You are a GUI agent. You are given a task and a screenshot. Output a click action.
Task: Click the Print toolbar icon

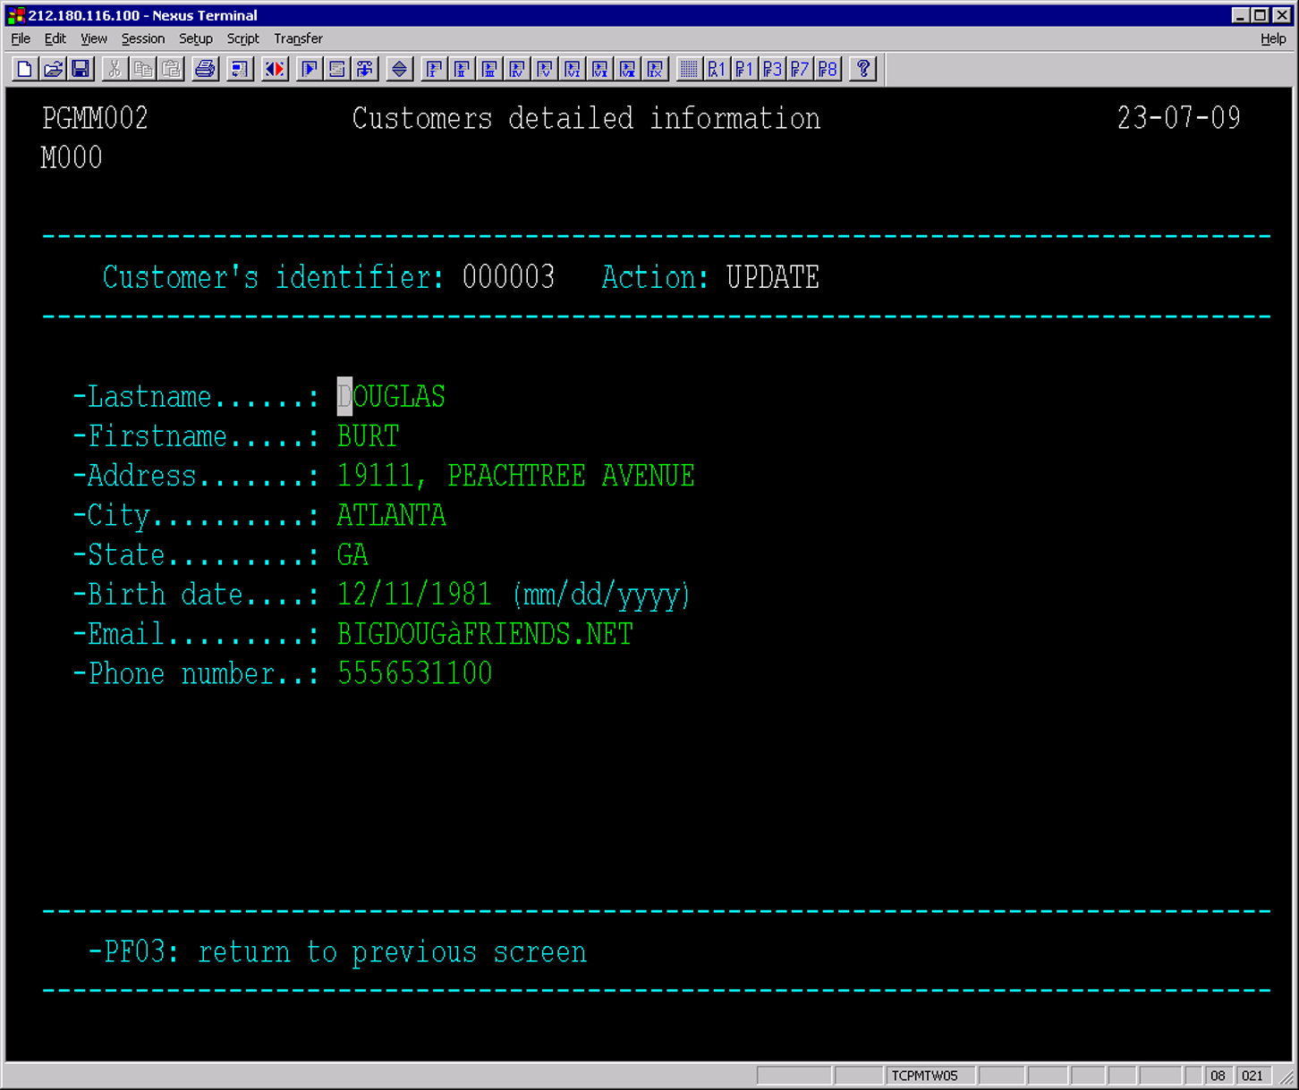[x=206, y=69]
